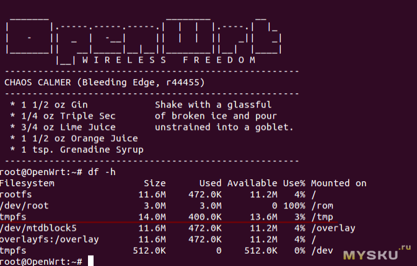Image resolution: width=417 pixels, height=266 pixels.
Task: Select the 'overlayfs:/overlay' filesystem name
Action: 49,239
